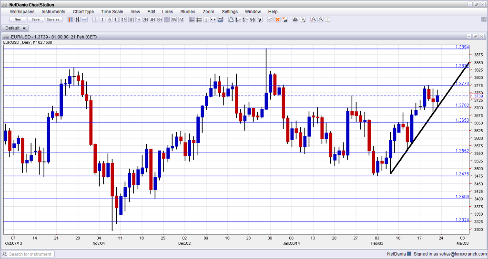Screen dimensions: 488x259
Task: Select the 4H time scale
Action: (152, 19)
